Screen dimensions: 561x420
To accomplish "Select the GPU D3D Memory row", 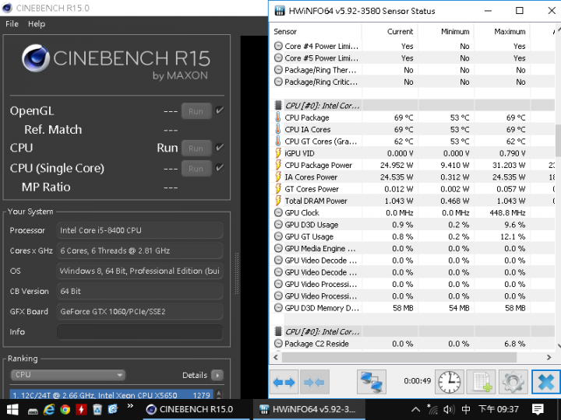I will [412, 308].
